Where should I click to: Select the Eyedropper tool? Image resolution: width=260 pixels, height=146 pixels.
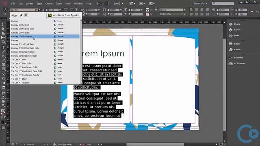3,97
